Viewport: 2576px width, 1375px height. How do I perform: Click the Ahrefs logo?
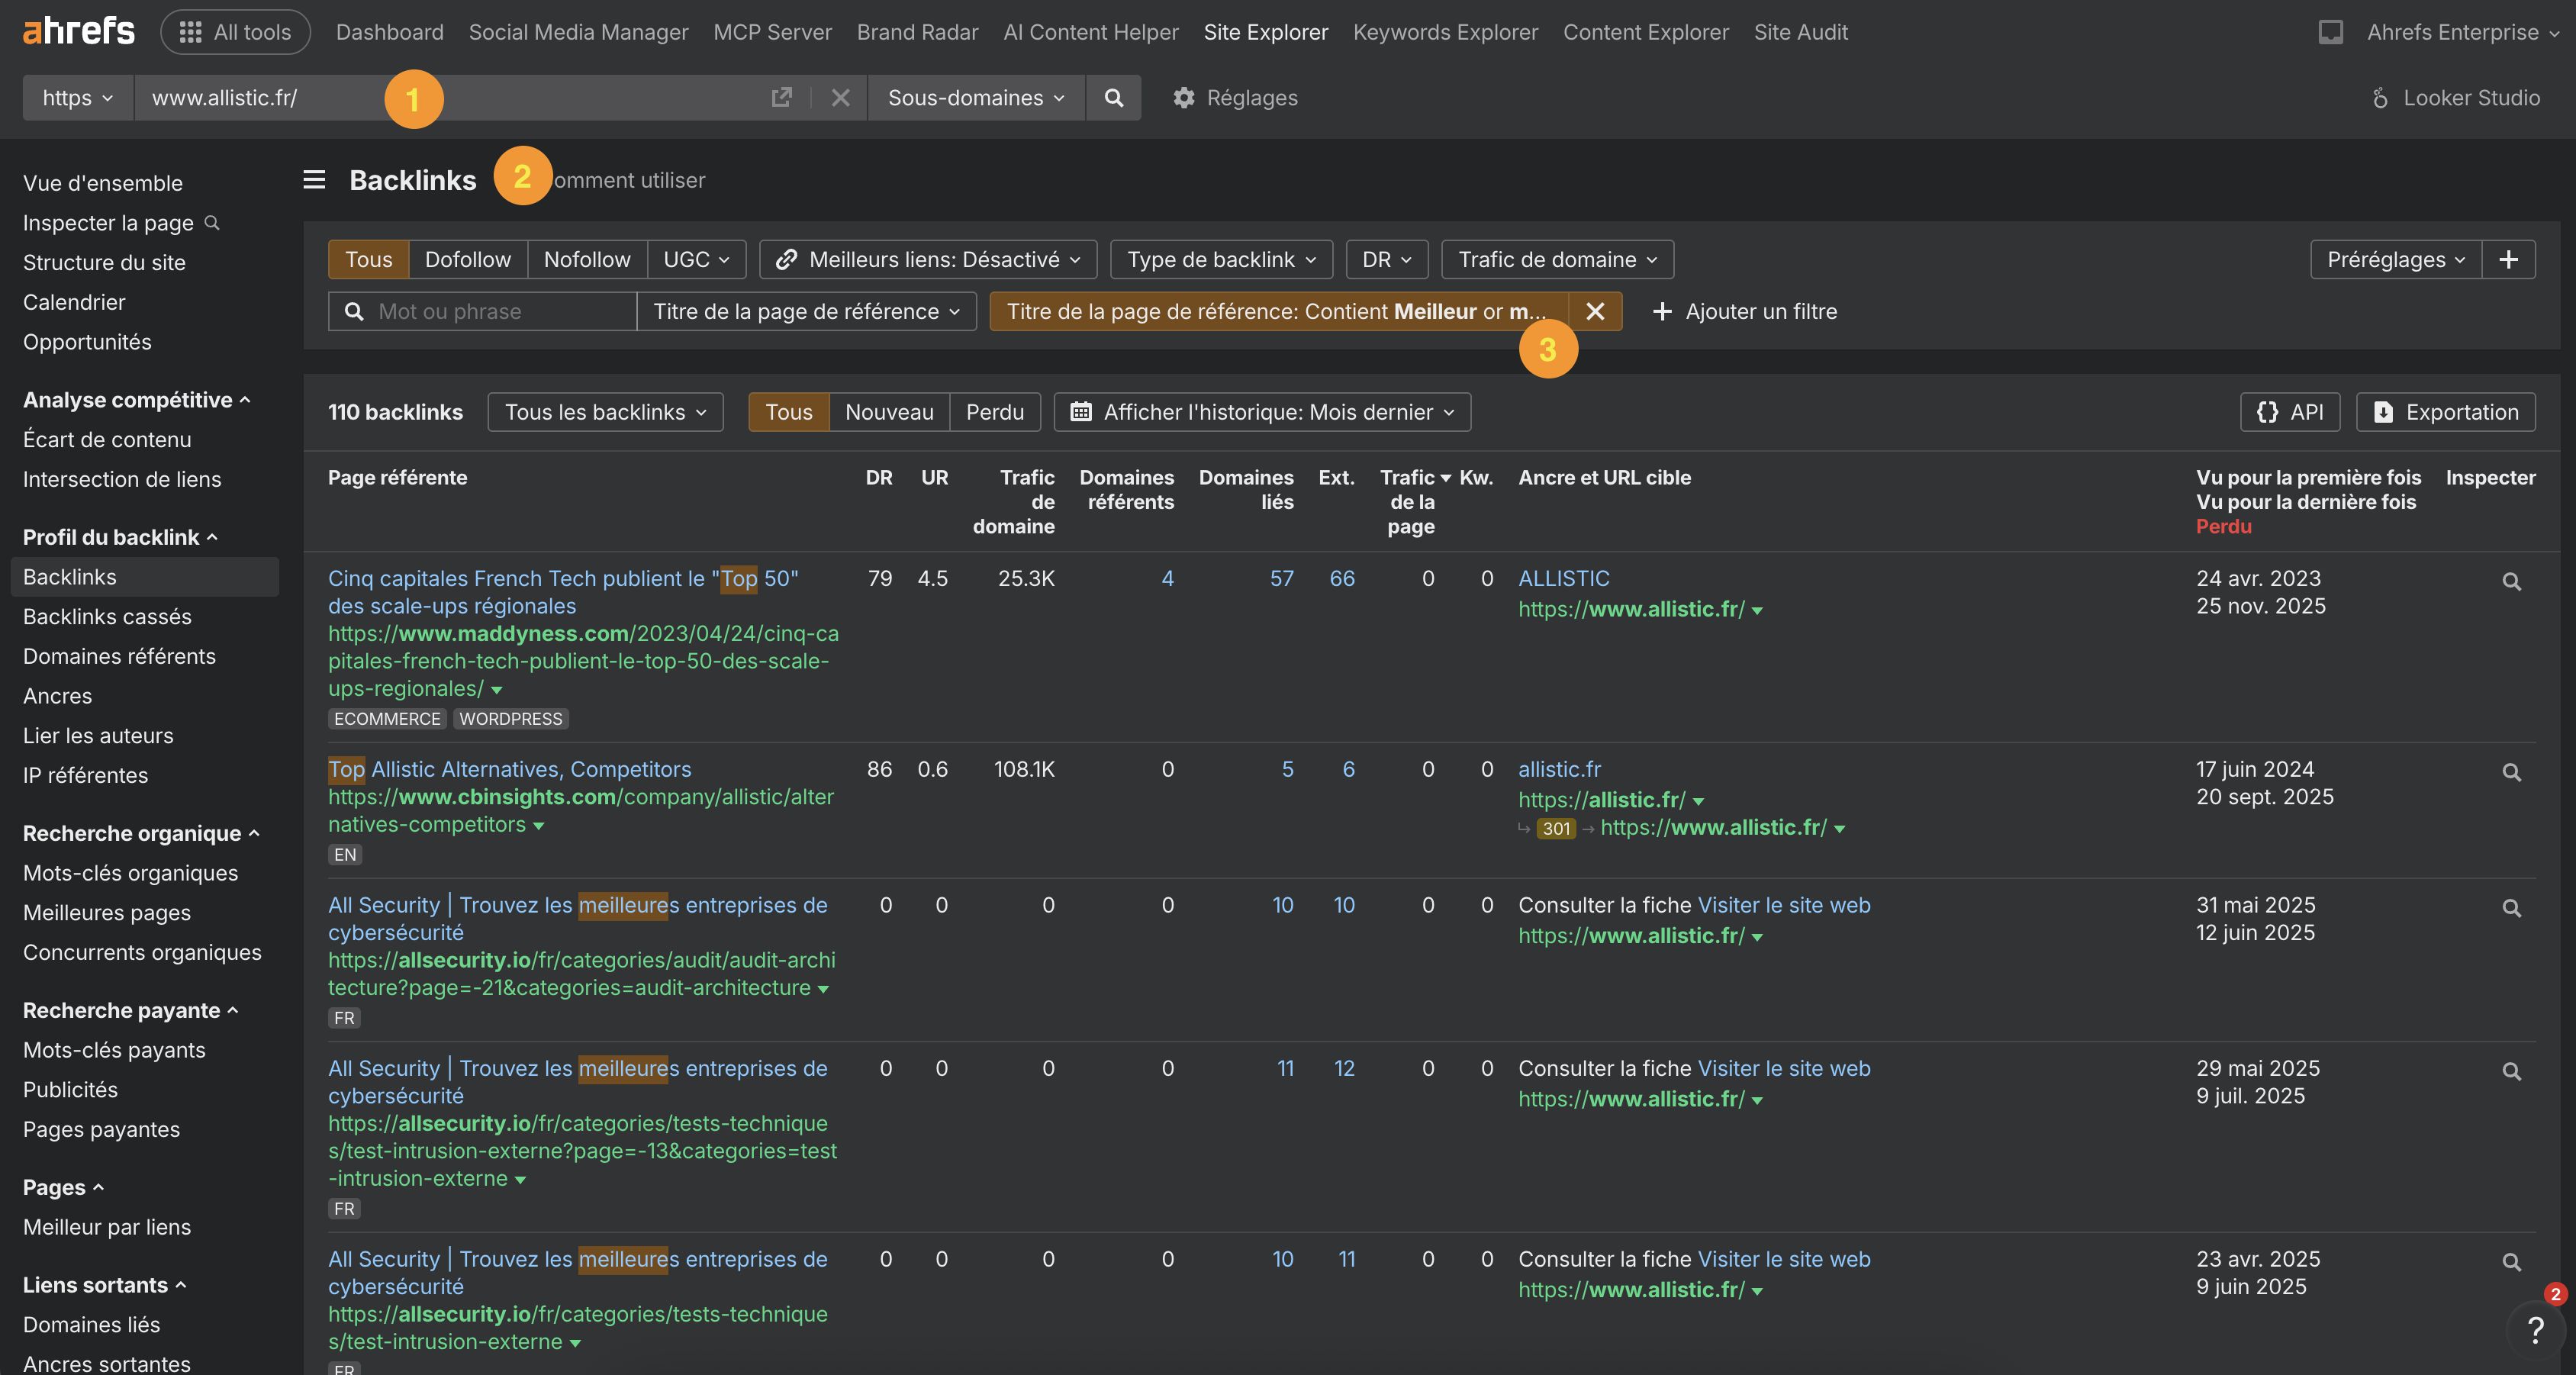[x=78, y=30]
